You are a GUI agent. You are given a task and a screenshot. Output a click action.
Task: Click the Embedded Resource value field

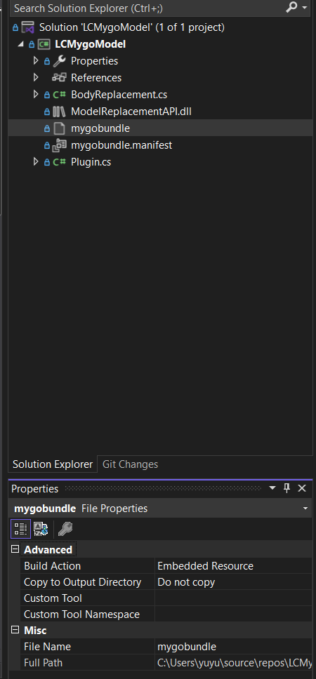click(234, 566)
